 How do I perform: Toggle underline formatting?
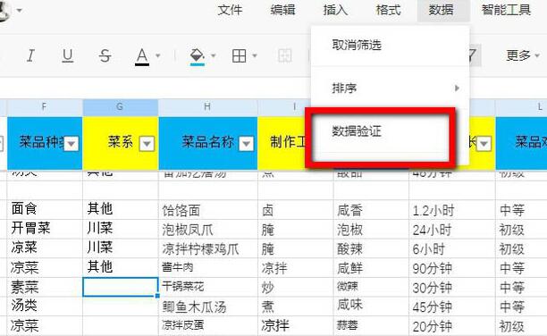[x=68, y=55]
